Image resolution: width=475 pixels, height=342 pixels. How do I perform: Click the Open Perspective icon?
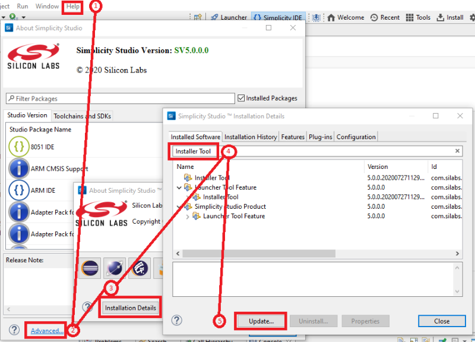(198, 17)
